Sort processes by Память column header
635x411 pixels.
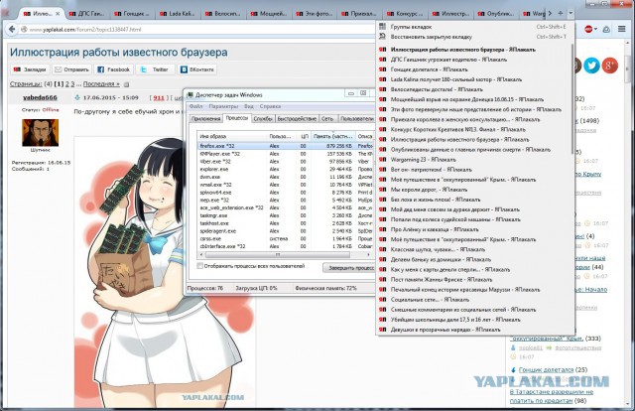333,137
